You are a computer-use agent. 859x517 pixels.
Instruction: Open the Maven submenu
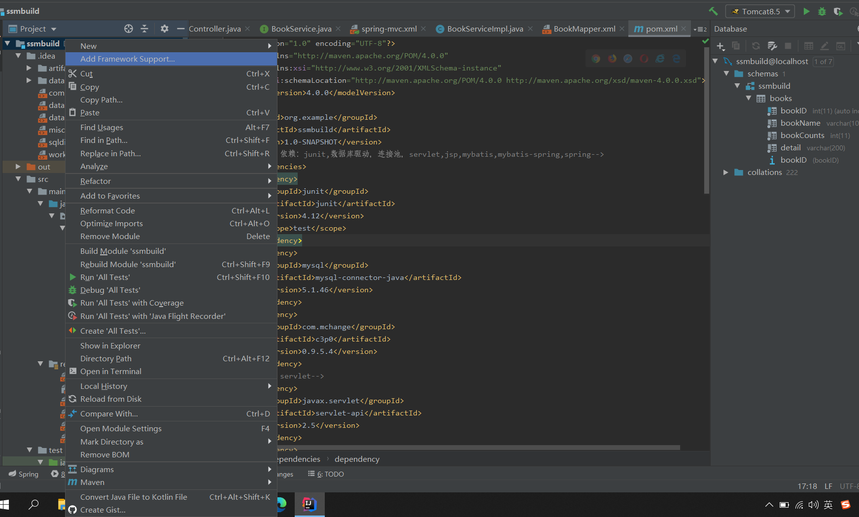pyautogui.click(x=172, y=482)
